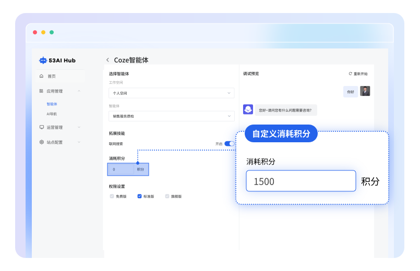The image size is (420, 271).
Task: Go back with the arrow beside Coze智能体
Action: [x=107, y=60]
